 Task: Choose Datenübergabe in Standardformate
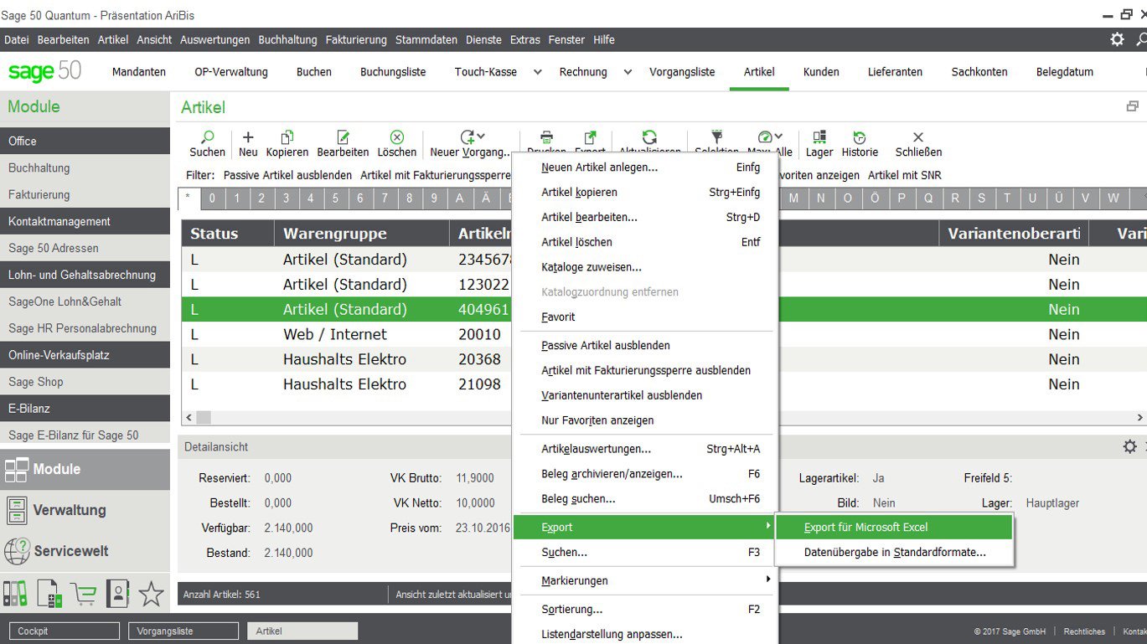coord(895,553)
